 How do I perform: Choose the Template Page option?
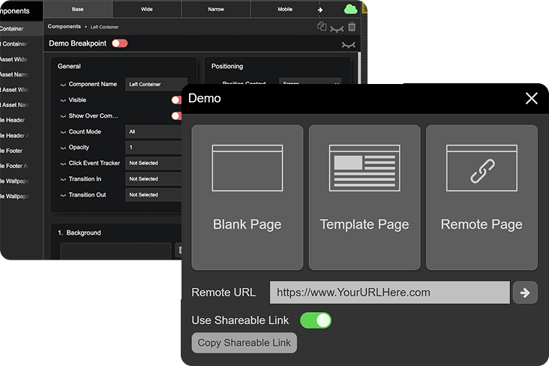point(364,197)
